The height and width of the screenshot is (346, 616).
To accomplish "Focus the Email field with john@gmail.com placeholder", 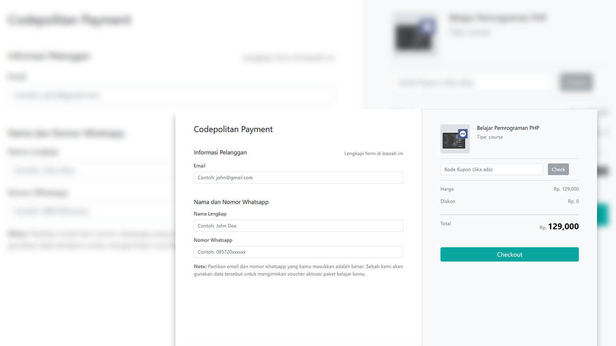I will coord(298,178).
